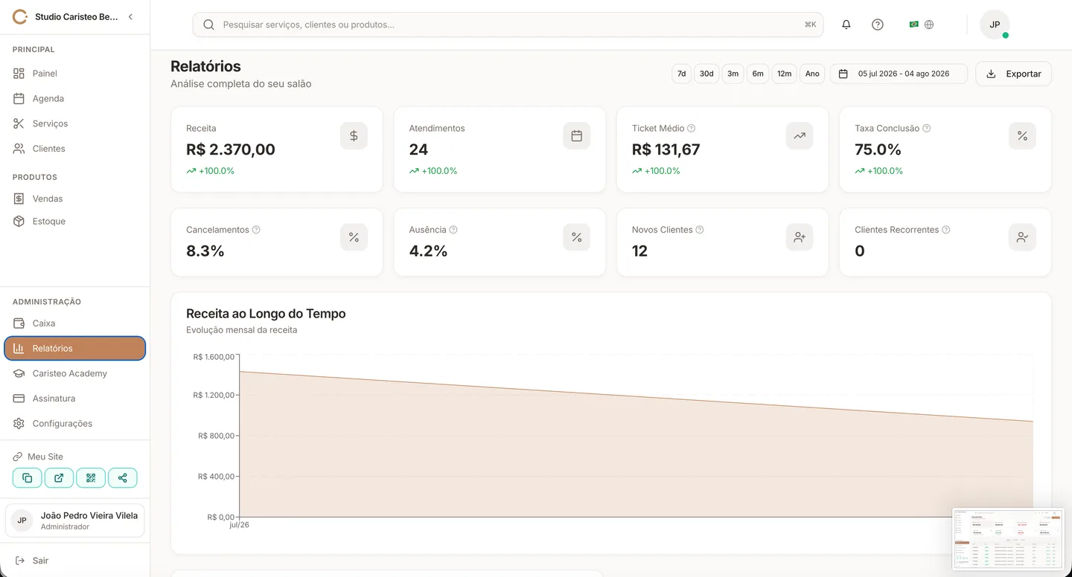Open João Pedro Vieira Vilela profile card
Screen dimensions: 1072x577
coord(74,520)
